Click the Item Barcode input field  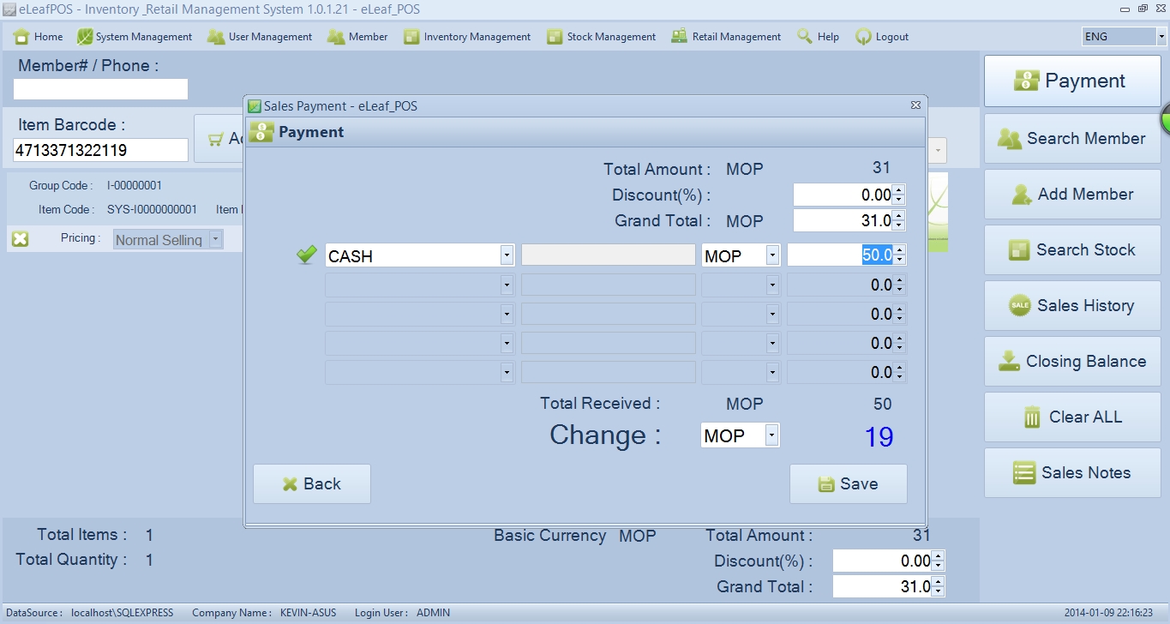100,150
